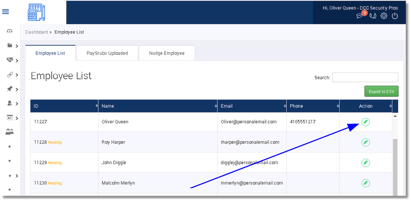The height and width of the screenshot is (201, 411).
Task: Edit Oliver Queen using the pencil icon
Action: click(366, 122)
